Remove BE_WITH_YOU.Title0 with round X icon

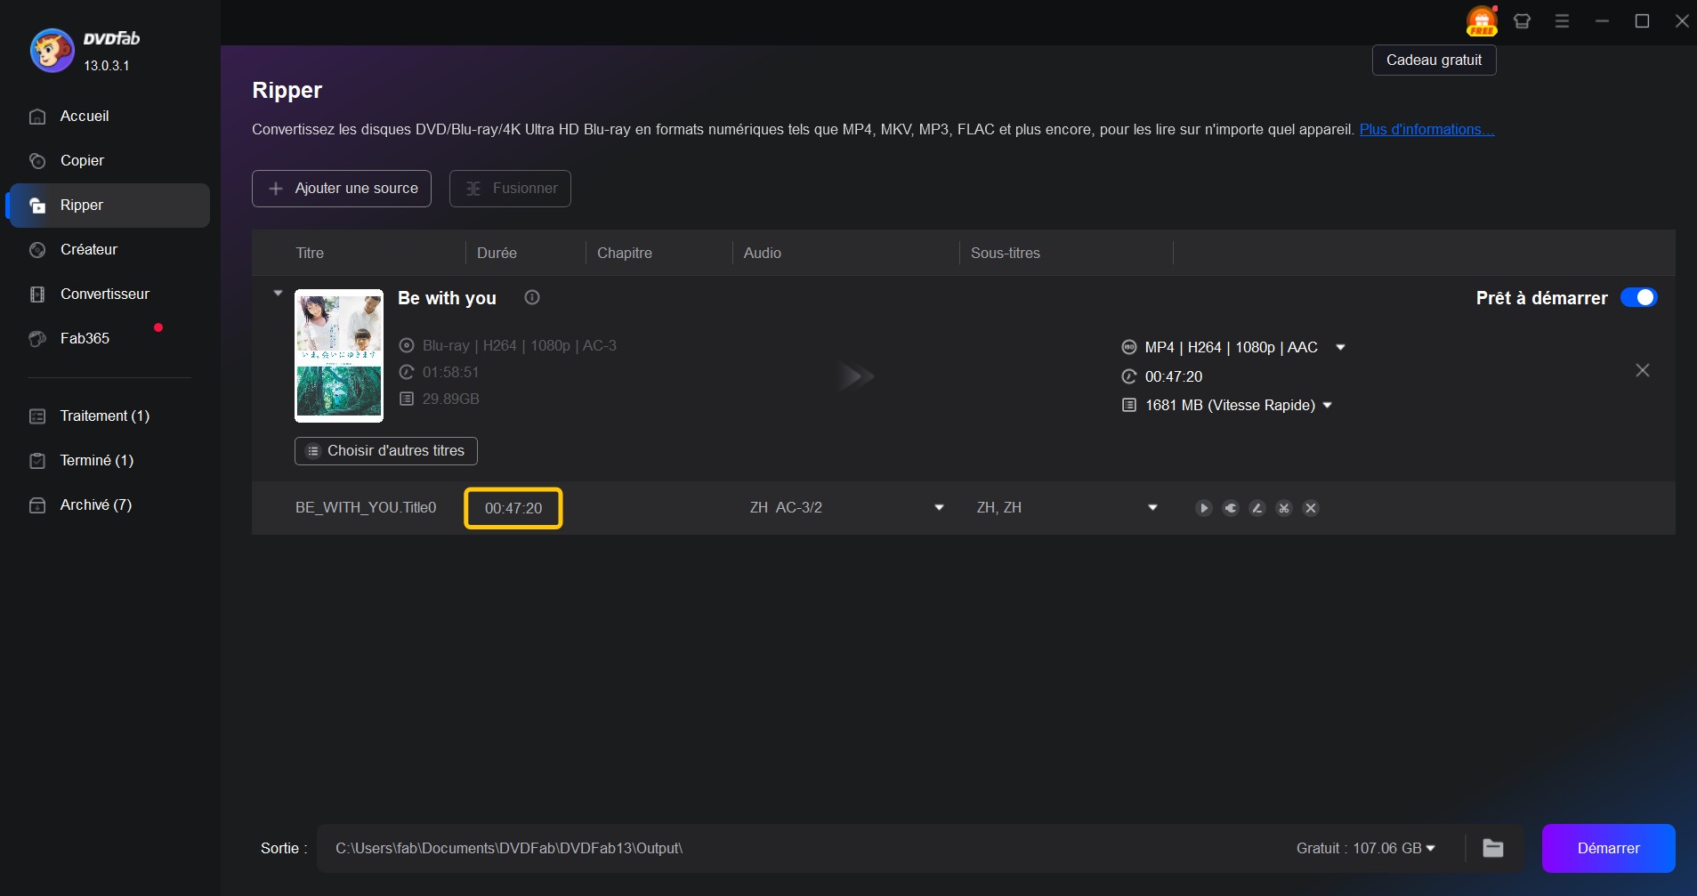click(x=1310, y=508)
